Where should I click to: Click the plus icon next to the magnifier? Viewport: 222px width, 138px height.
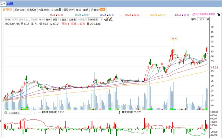4,4
